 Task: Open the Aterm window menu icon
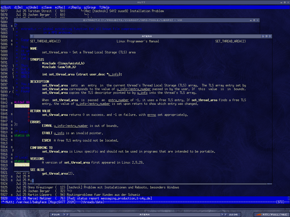pos(32,36)
